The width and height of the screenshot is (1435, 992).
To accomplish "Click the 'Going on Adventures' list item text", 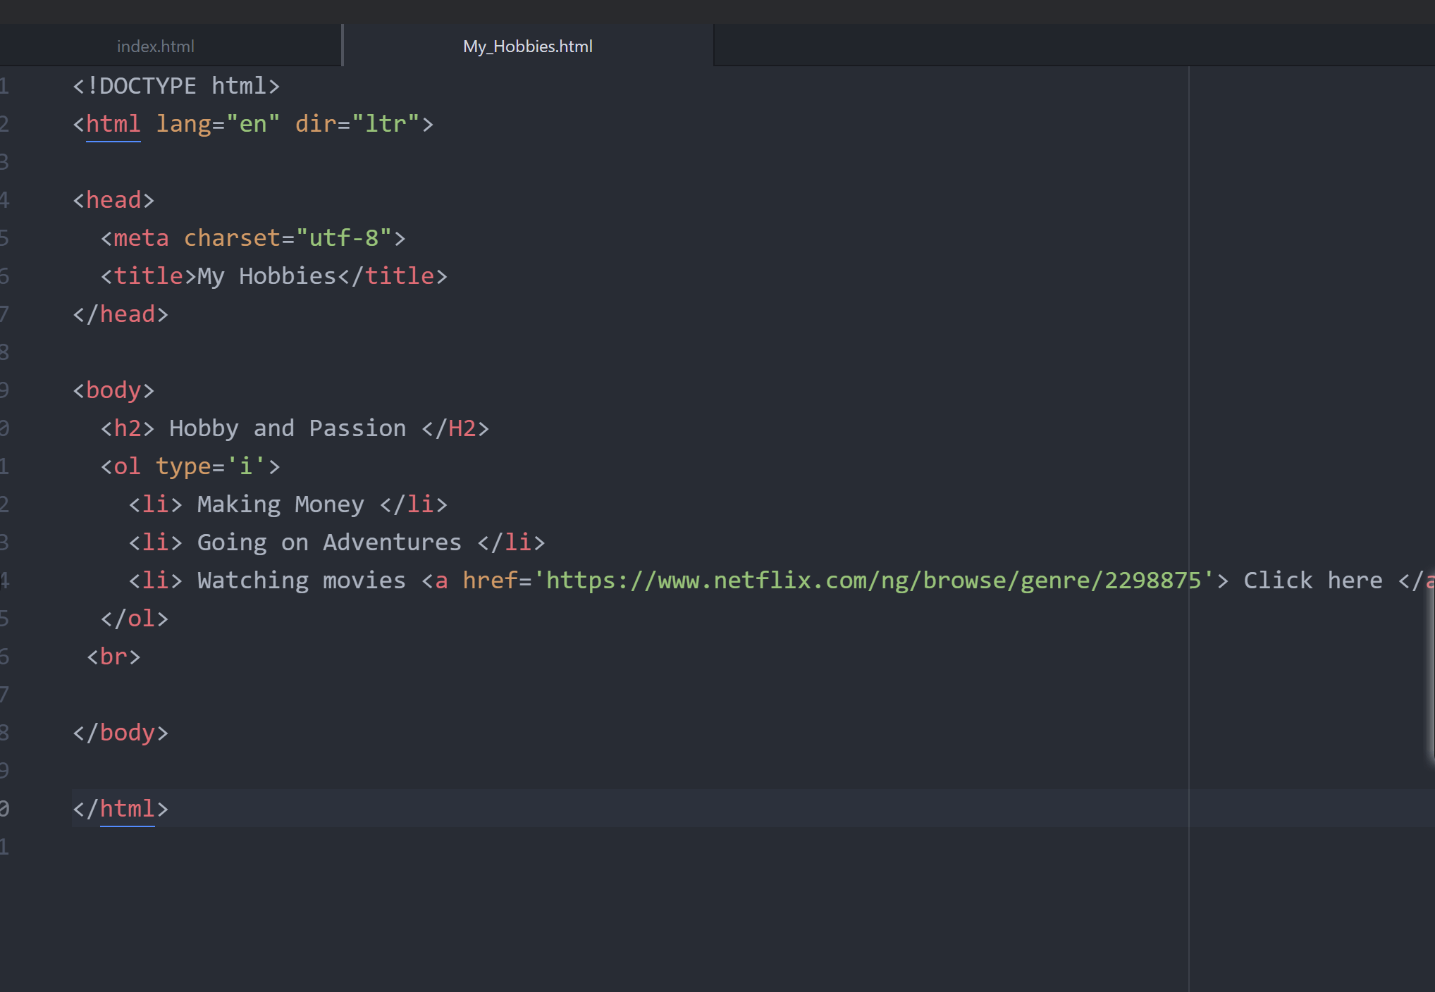I will click(329, 542).
